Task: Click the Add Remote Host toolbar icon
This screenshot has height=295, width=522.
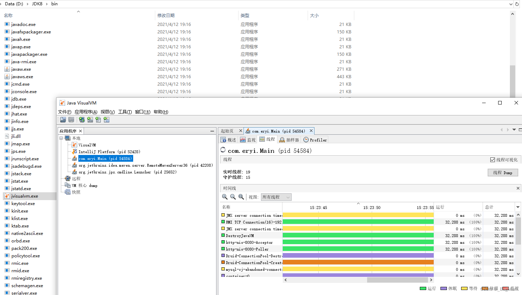Action: tap(82, 120)
